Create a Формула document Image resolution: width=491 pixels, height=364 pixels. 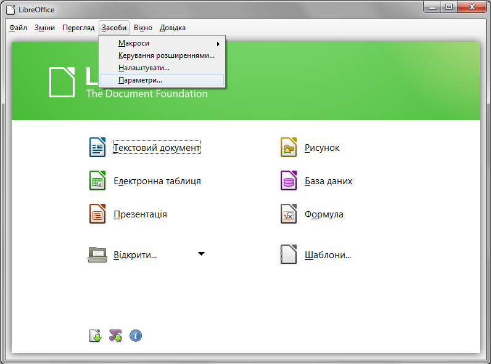(x=324, y=214)
